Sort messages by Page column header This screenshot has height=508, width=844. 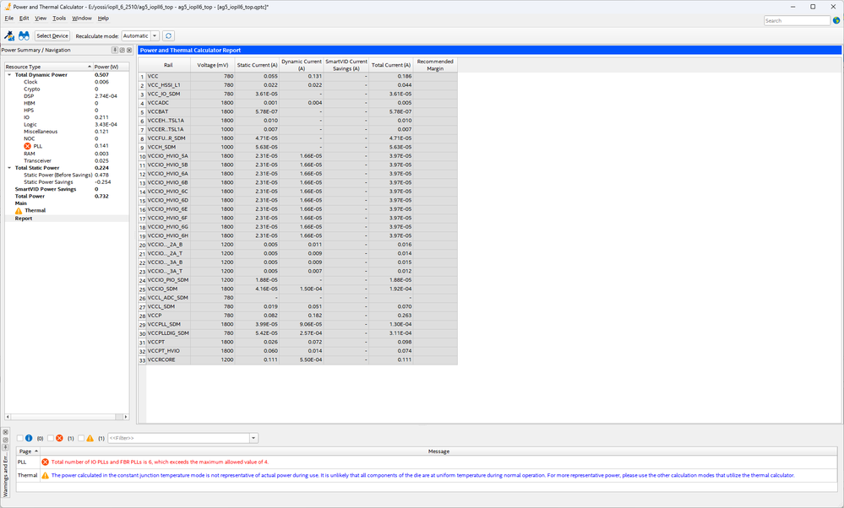click(28, 451)
